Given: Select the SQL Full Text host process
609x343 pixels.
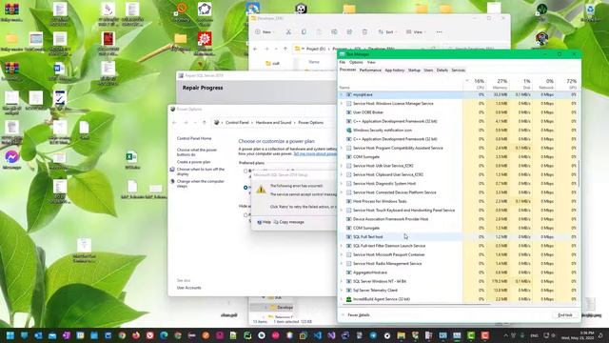Looking at the screenshot, I should pos(400,237).
